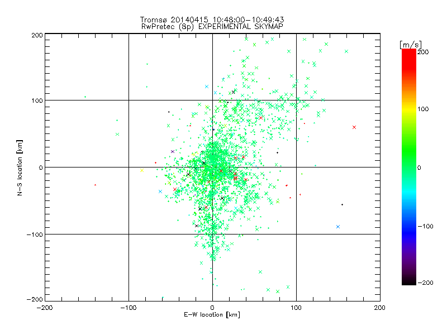Click the '-200' tick label on E-W axis
The image size is (447, 335).
[x=45, y=308]
